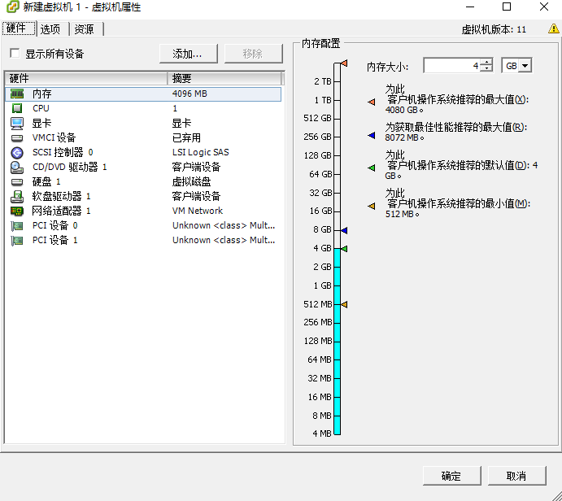The width and height of the screenshot is (562, 501).
Task: Confirm with the 确定 button
Action: click(452, 476)
